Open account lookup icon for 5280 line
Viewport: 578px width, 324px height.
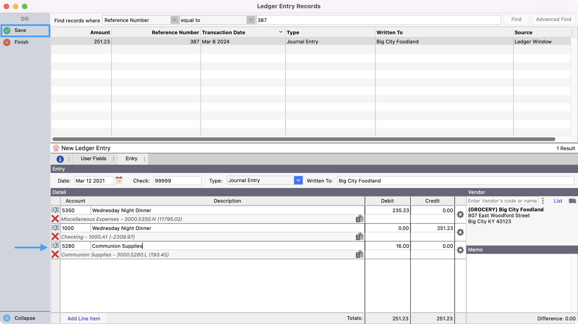pyautogui.click(x=55, y=245)
